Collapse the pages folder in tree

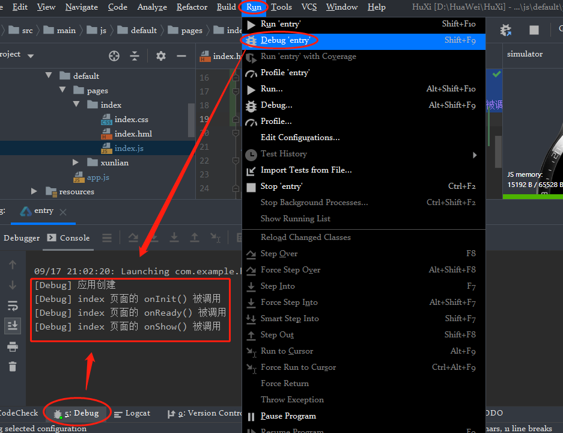62,90
